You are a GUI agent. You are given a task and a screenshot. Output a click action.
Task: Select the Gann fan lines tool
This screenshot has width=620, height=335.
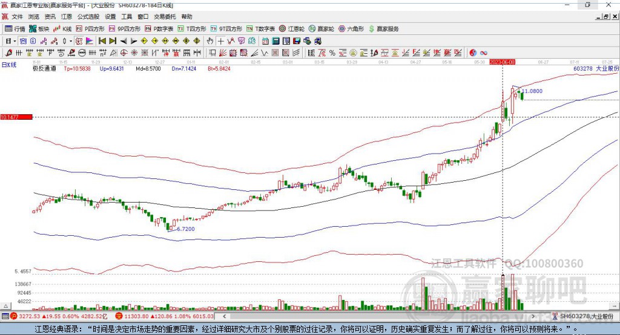click(223, 53)
